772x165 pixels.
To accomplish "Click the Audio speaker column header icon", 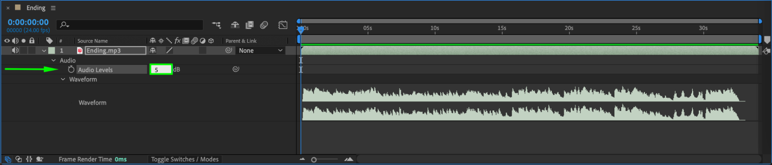I will point(15,41).
